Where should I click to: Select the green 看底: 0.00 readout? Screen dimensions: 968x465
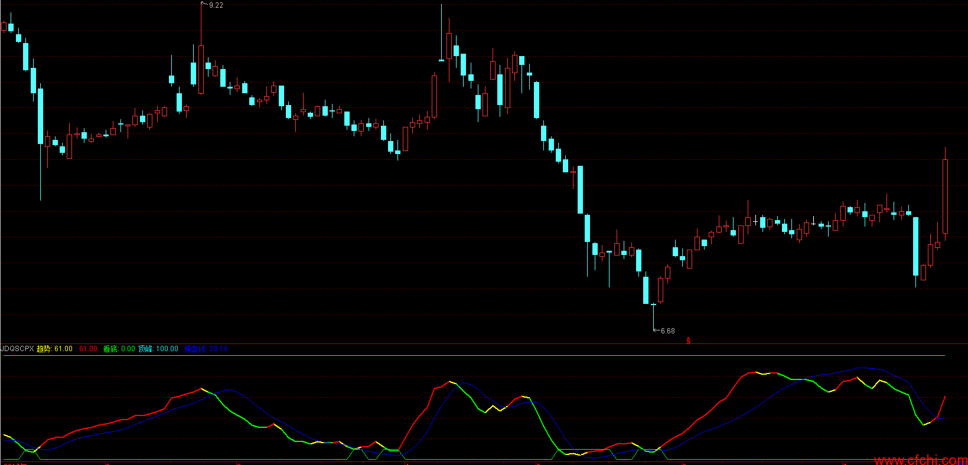pyautogui.click(x=119, y=349)
